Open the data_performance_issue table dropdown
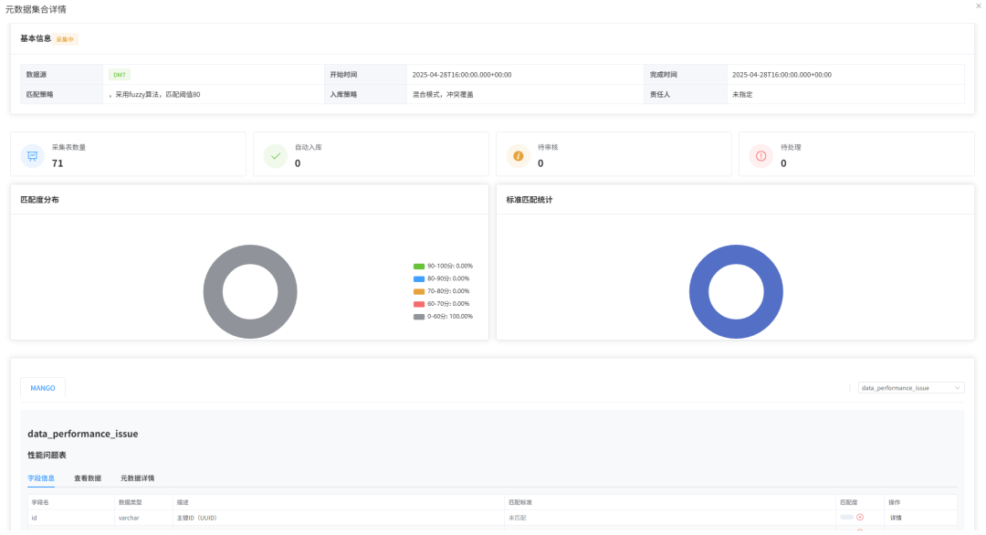 [911, 388]
